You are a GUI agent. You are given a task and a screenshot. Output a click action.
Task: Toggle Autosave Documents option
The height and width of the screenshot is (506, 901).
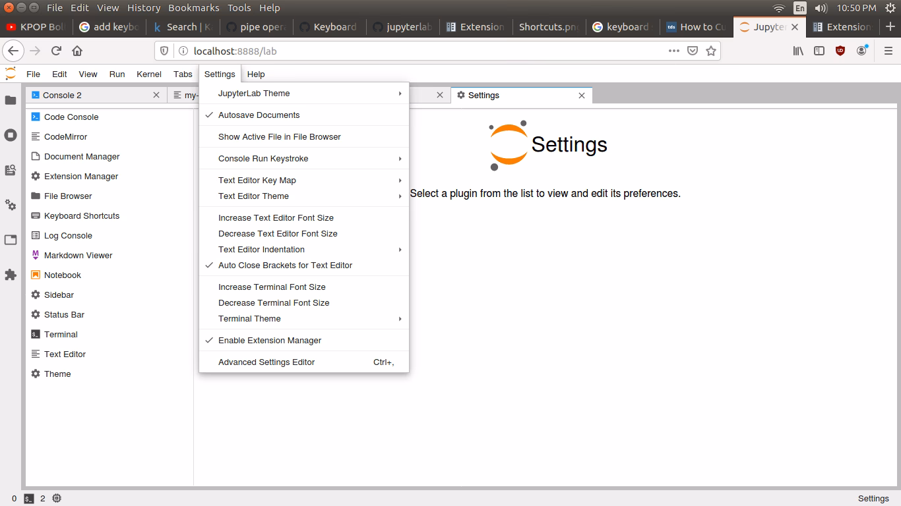pyautogui.click(x=259, y=115)
